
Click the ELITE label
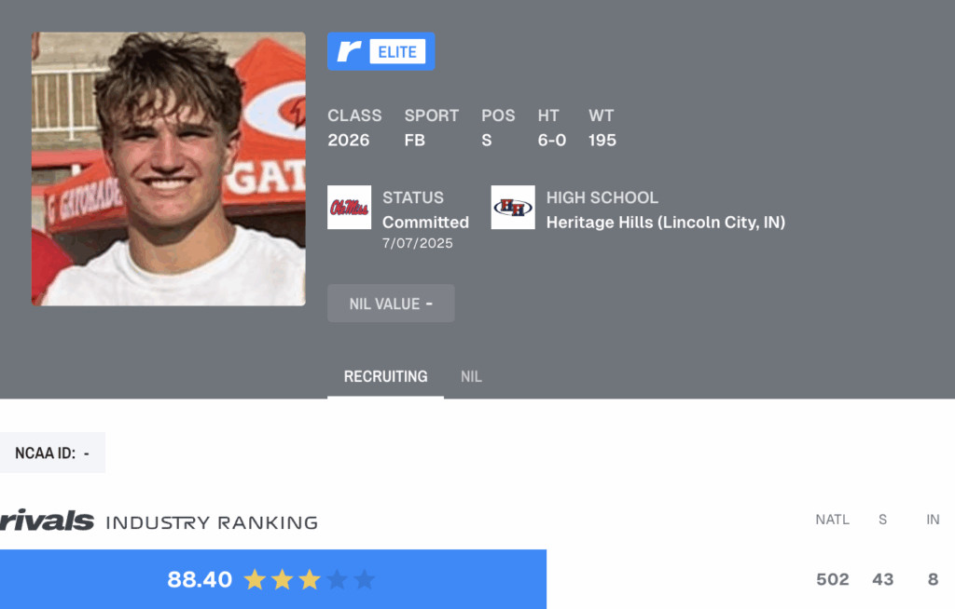tap(397, 52)
